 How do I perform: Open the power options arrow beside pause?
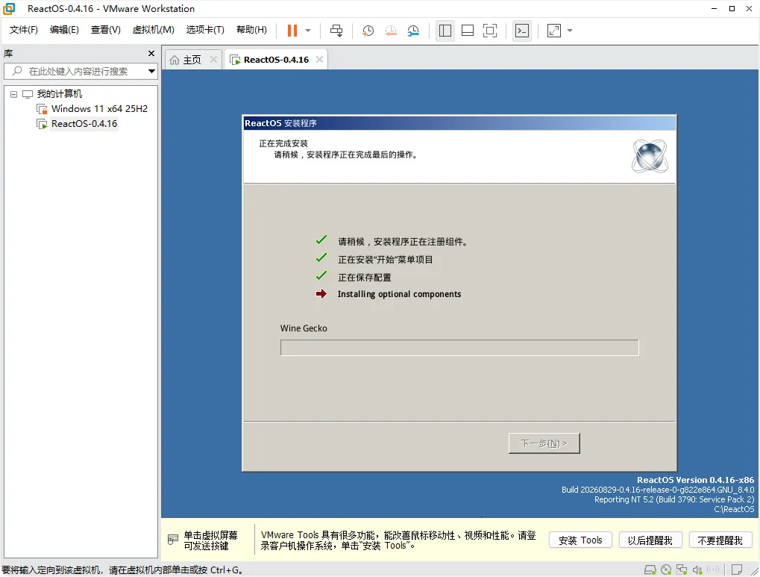[x=308, y=31]
